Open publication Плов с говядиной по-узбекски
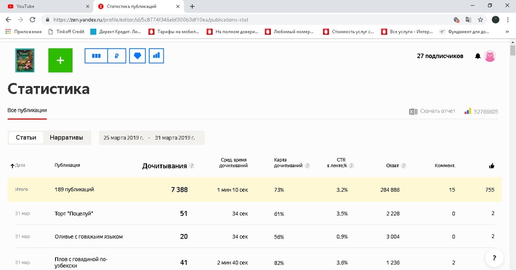This screenshot has height=270, width=516. [x=81, y=262]
